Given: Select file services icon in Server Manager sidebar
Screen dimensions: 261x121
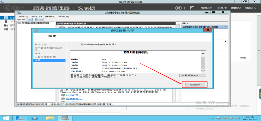Looking at the screenshot, I should pos(6,29).
